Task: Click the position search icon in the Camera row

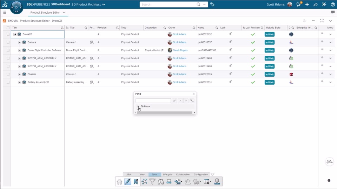Action: coord(92,42)
